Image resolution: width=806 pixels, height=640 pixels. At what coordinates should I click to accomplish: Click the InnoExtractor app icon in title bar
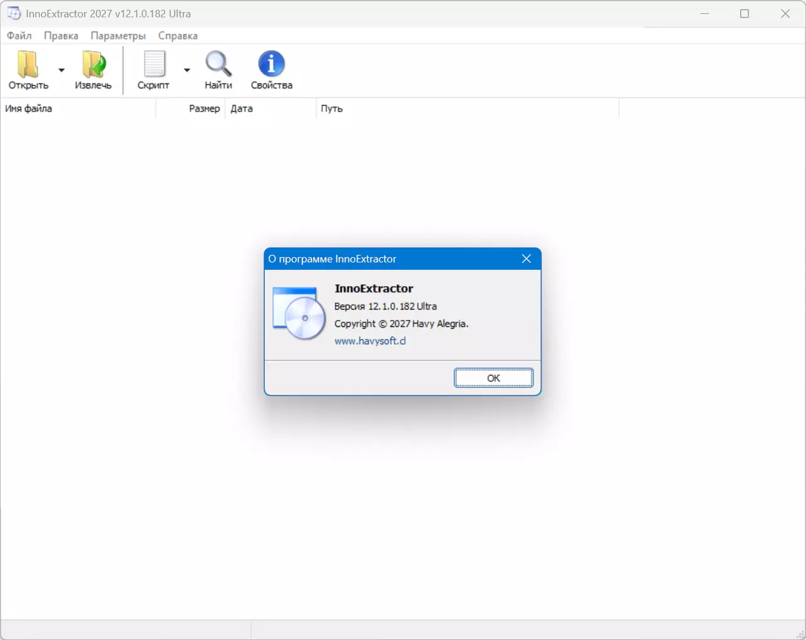coord(14,13)
